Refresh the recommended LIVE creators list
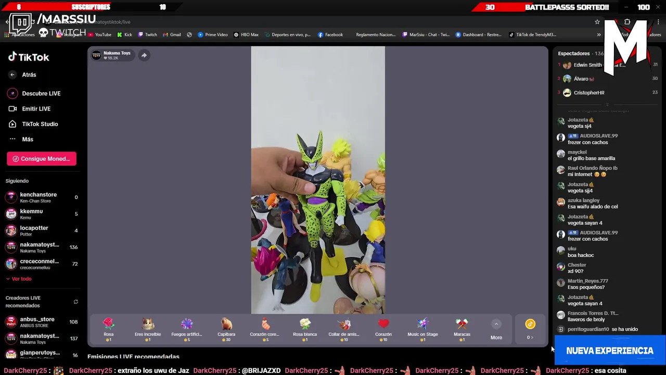This screenshot has height=375, width=666. 76,302
